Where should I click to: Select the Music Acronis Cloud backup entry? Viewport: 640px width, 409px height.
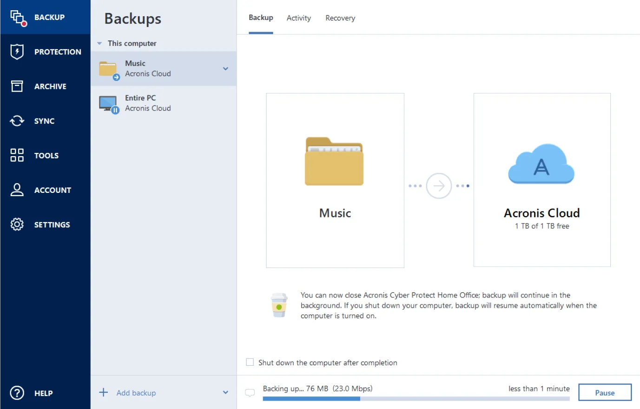(x=164, y=68)
